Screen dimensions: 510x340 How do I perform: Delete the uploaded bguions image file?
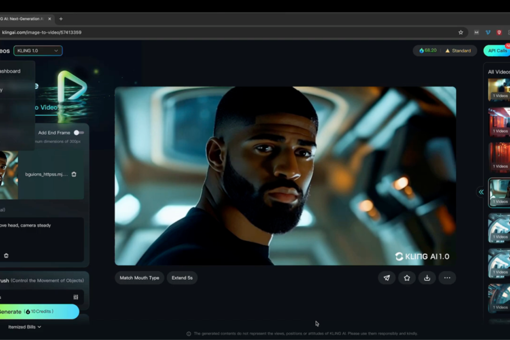74,174
